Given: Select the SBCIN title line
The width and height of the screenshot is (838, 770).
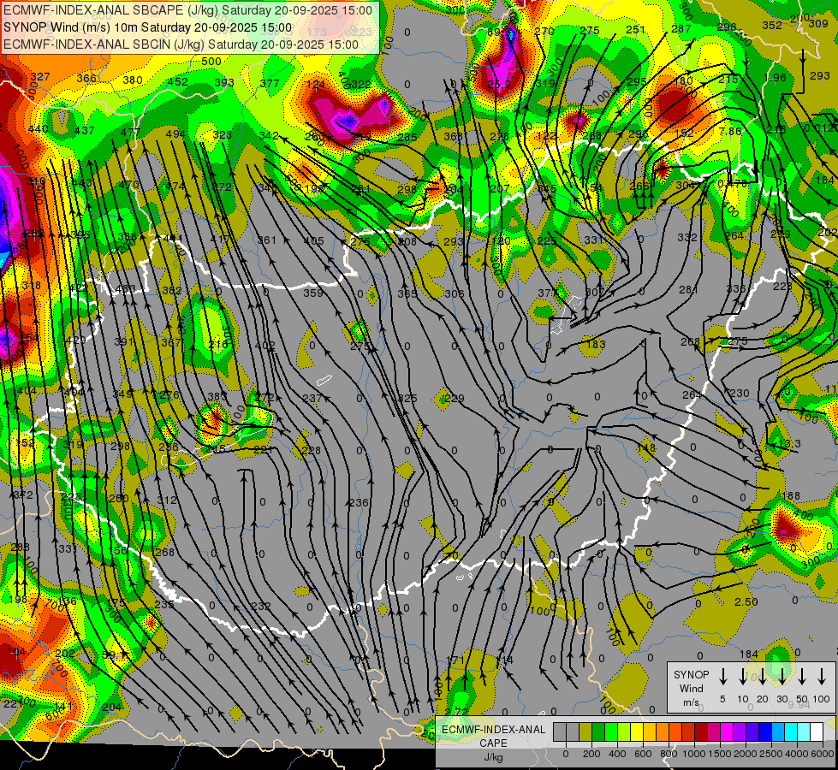Looking at the screenshot, I should (x=181, y=44).
